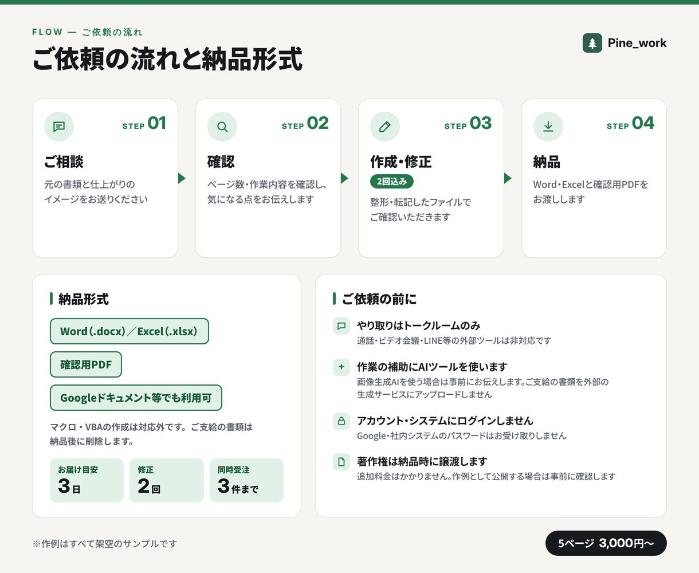Click the FLOW — ご依頼の流れ label
Viewport: 699px width, 573px height.
tap(87, 32)
